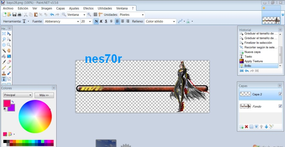The image size is (285, 147).
Task: Center align the text
Action: pyautogui.click(x=123, y=21)
